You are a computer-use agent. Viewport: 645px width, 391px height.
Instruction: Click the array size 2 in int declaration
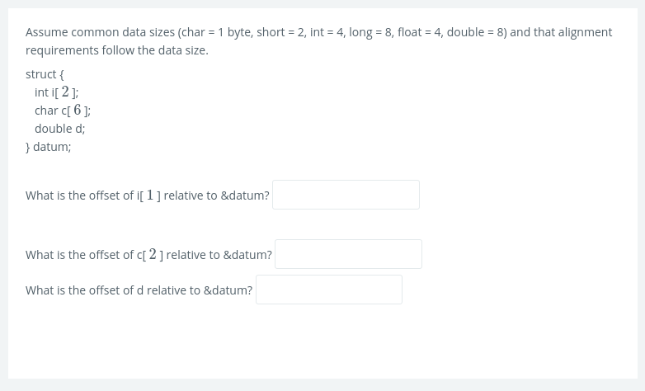pyautogui.click(x=64, y=92)
